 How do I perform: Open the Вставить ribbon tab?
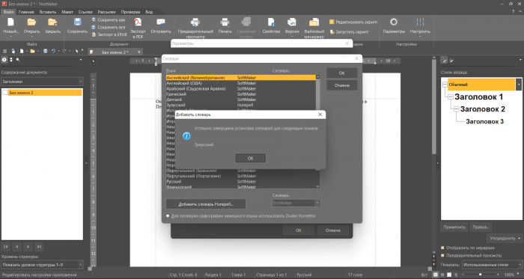coord(48,12)
